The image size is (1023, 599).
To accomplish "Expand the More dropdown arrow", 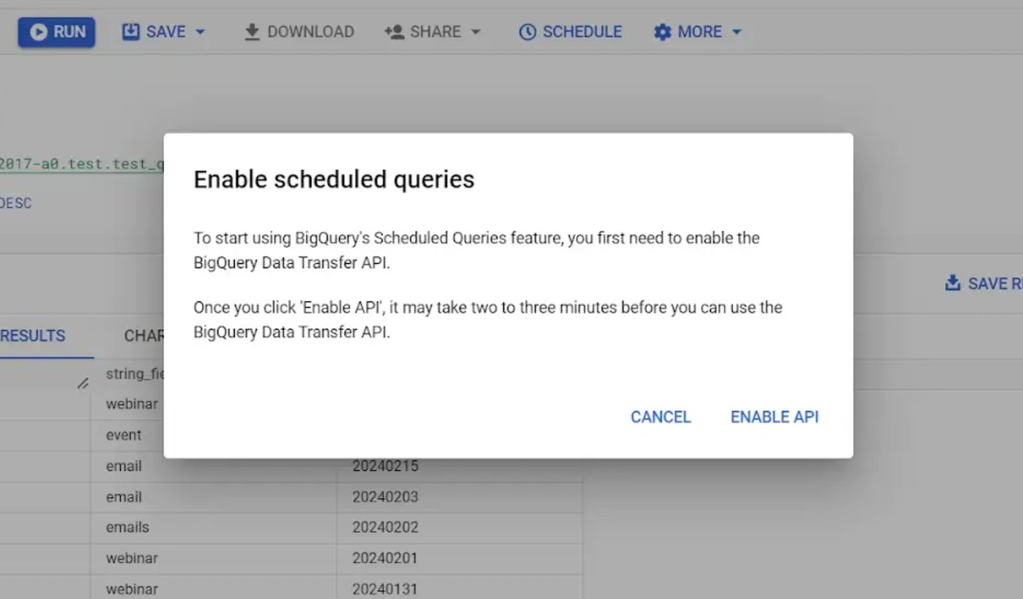I will click(736, 32).
